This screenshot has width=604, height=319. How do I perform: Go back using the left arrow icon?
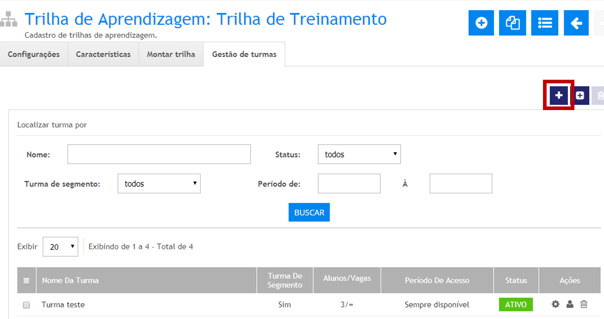(576, 23)
